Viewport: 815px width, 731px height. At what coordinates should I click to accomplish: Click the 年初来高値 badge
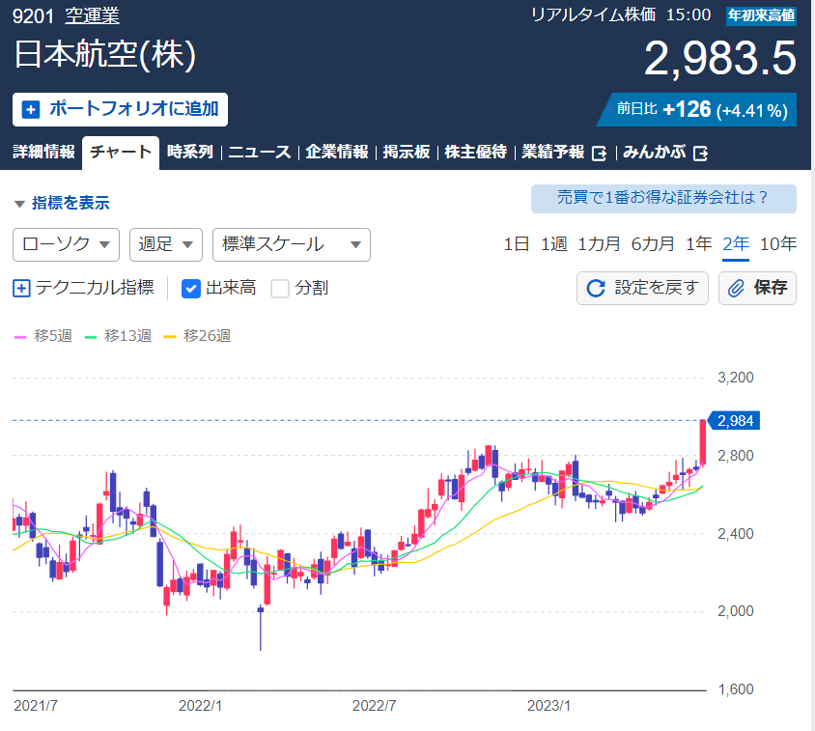(762, 15)
